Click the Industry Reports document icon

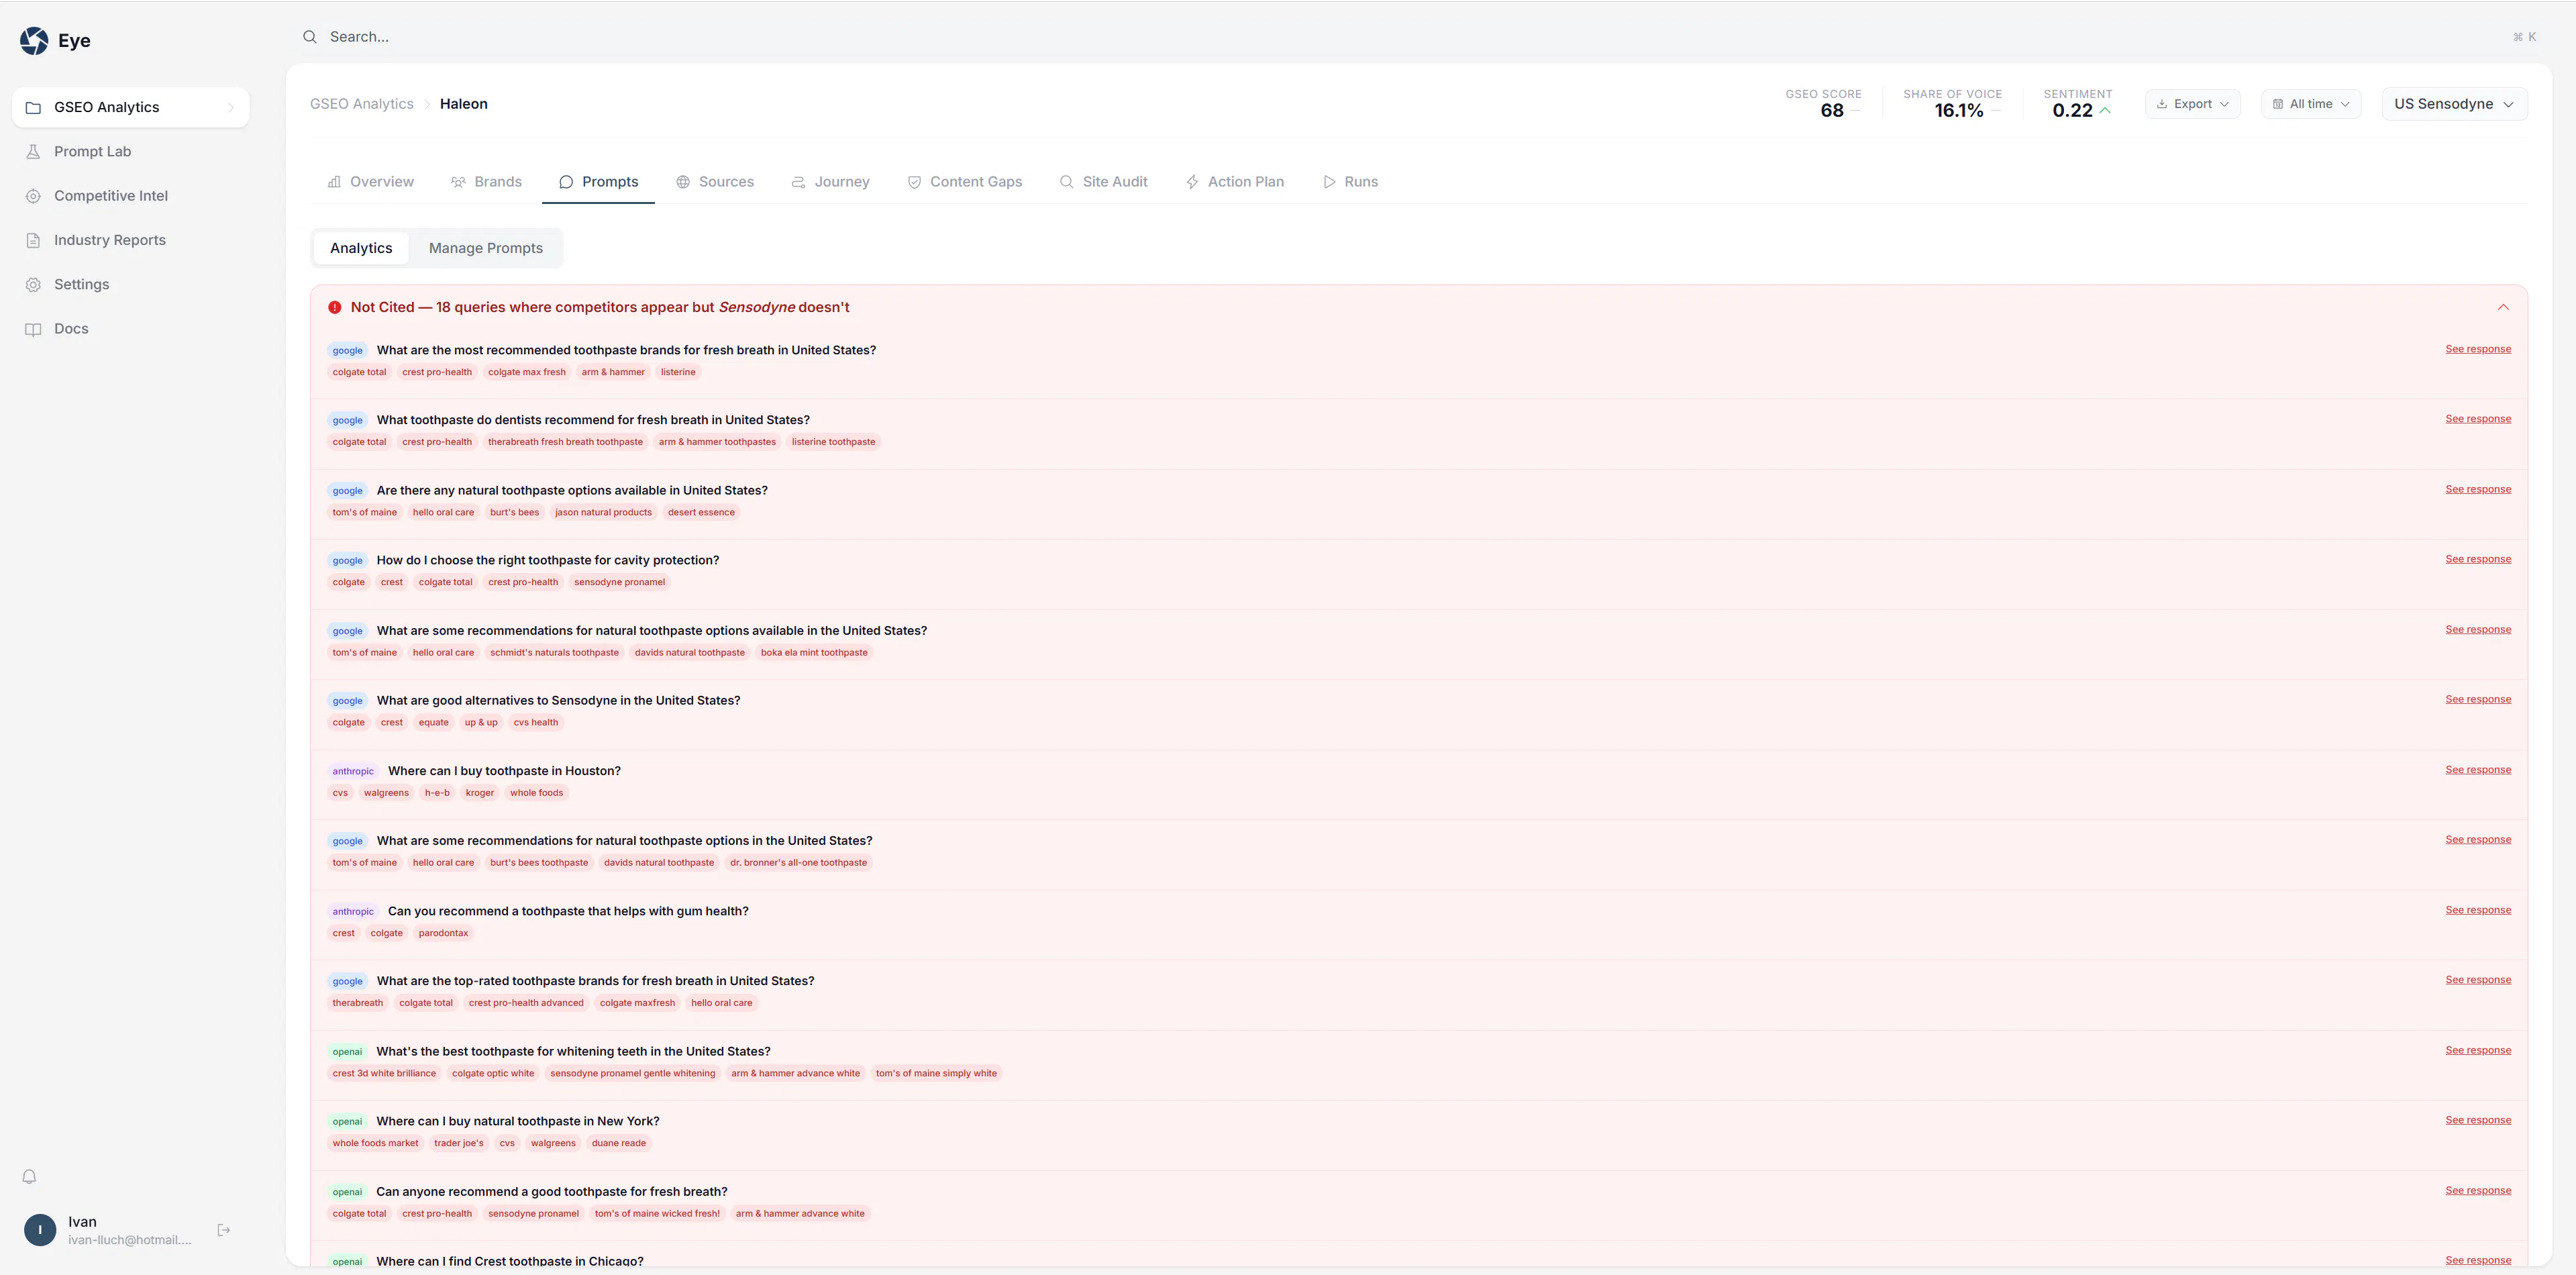[x=33, y=240]
